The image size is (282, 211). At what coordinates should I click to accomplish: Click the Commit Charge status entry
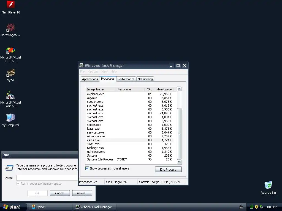[159, 182]
